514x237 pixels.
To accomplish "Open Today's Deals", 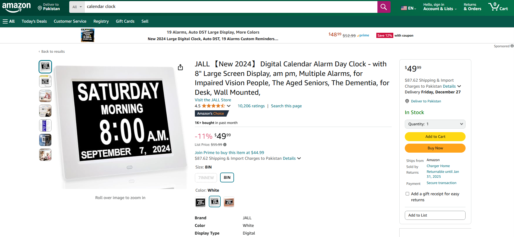I will [x=34, y=21].
